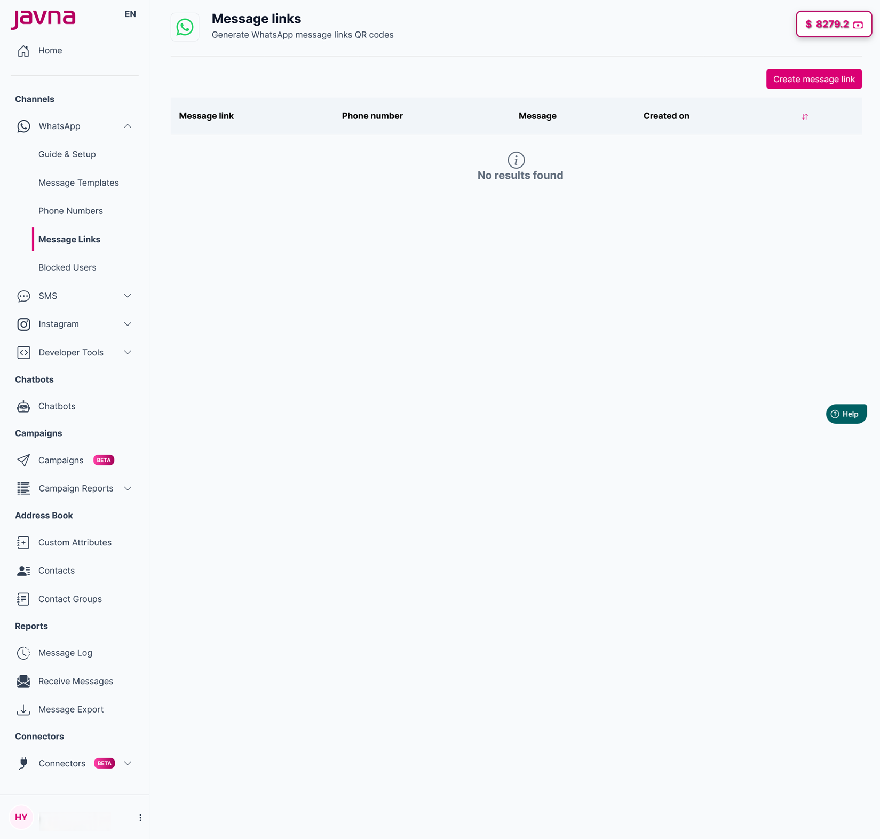Expand the Instagram section chevron
Viewport: 880px width, 839px height.
point(128,324)
